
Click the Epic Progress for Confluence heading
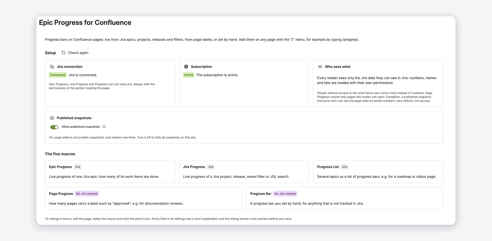coord(85,22)
